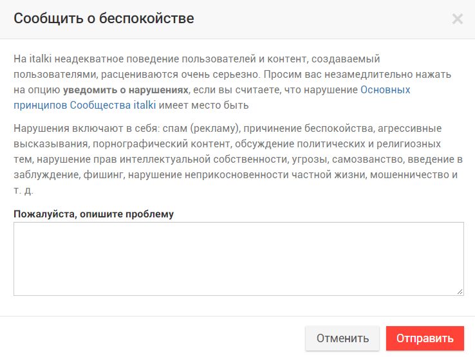This screenshot has height=357, width=475.
Task: Click the bold уведомить о нарушениях text
Action: pyautogui.click(x=126, y=90)
